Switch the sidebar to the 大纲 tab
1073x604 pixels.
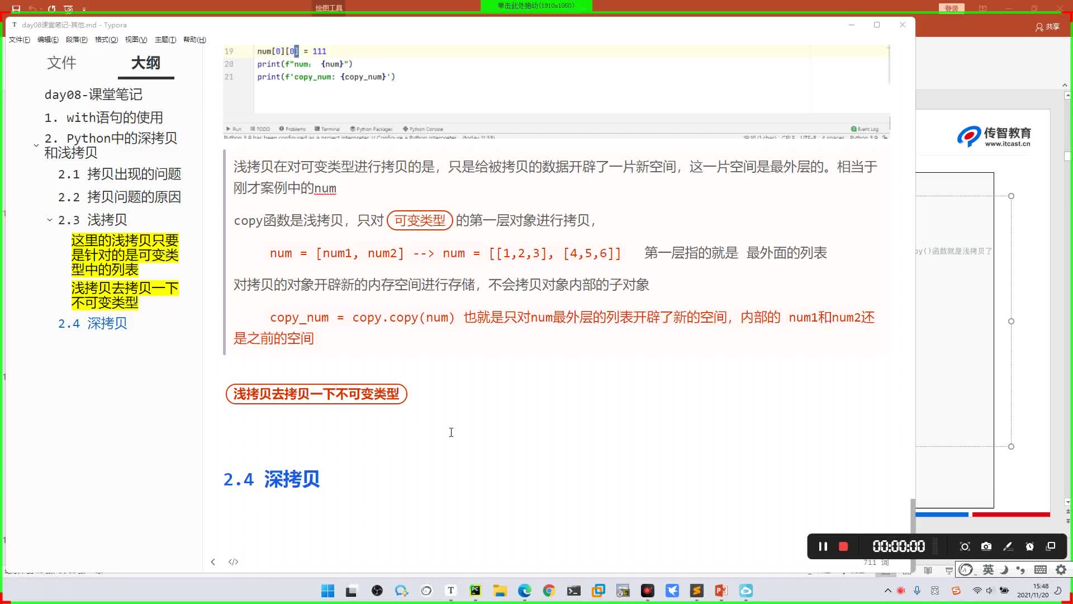click(146, 63)
